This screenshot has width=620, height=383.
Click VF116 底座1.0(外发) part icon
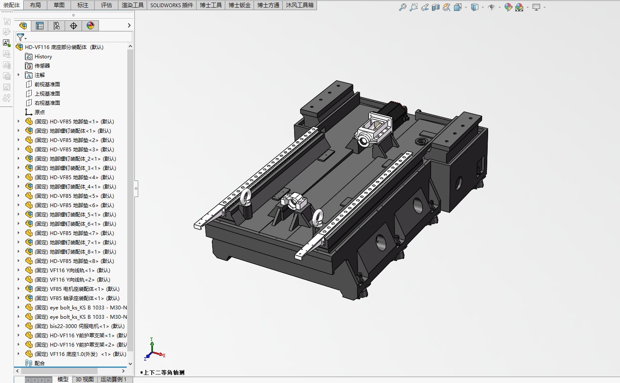click(29, 354)
